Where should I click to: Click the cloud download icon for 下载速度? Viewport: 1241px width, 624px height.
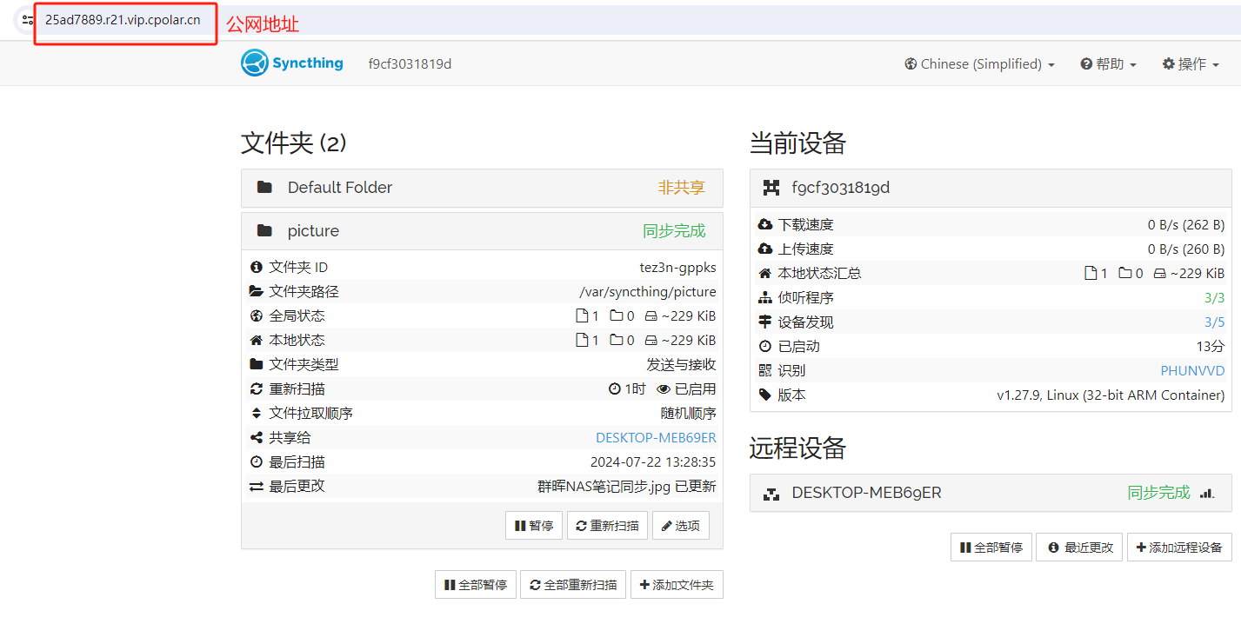point(765,224)
